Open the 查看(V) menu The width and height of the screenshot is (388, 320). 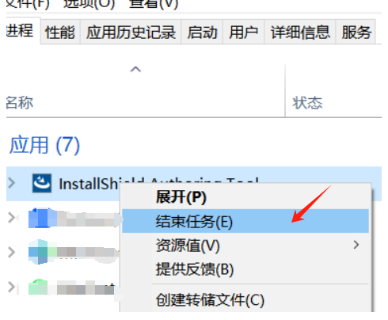point(154,4)
